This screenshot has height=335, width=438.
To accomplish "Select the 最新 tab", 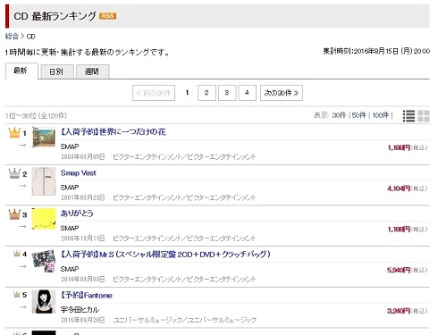I will 21,71.
